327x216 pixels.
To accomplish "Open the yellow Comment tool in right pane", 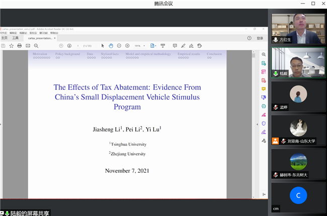I will (264, 89).
